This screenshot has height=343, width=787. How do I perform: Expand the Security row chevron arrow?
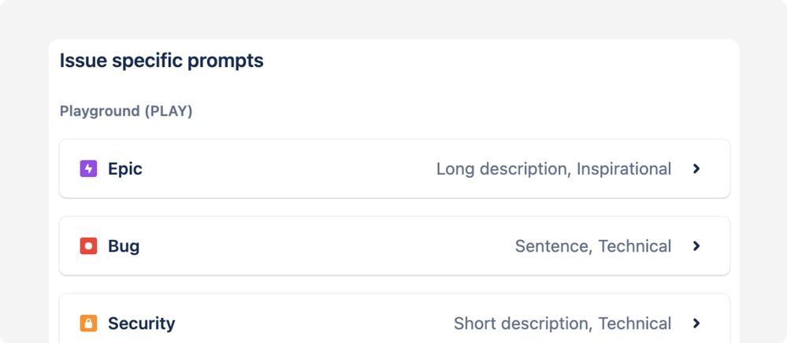click(x=696, y=323)
